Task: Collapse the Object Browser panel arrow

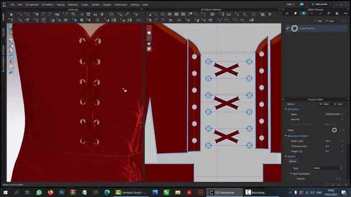Action: pos(283,10)
